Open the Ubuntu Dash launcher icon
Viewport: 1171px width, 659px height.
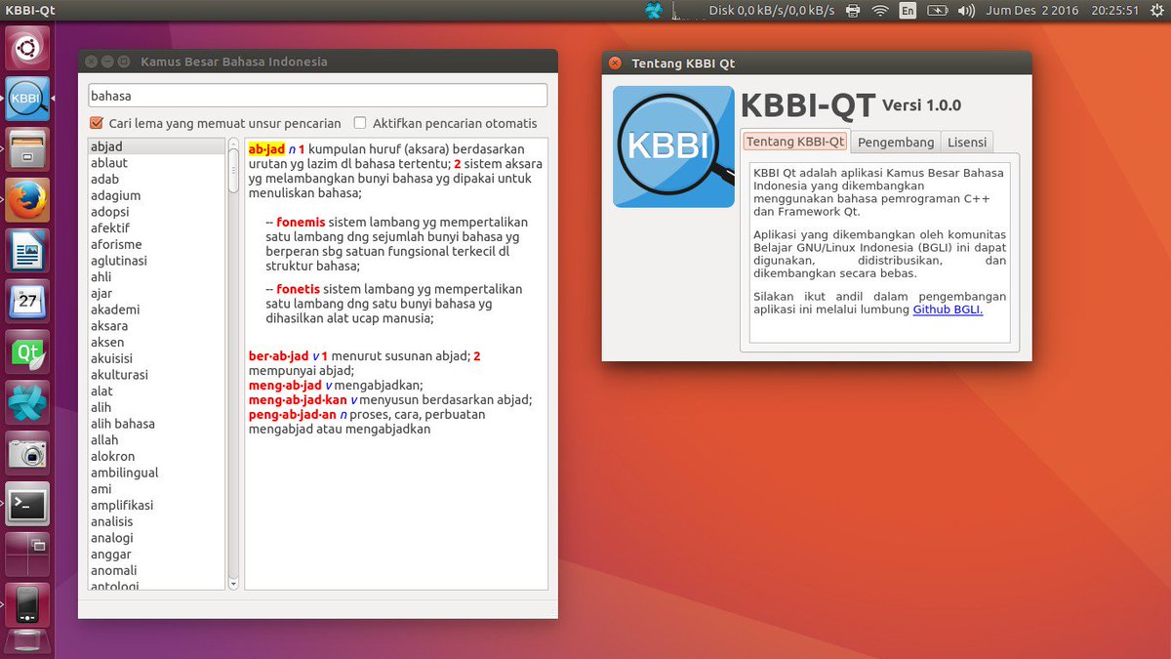(x=27, y=47)
